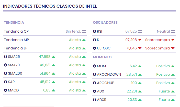The image size is (180, 107).
Task: Click the OSCILADORES section header
Action: point(105,22)
